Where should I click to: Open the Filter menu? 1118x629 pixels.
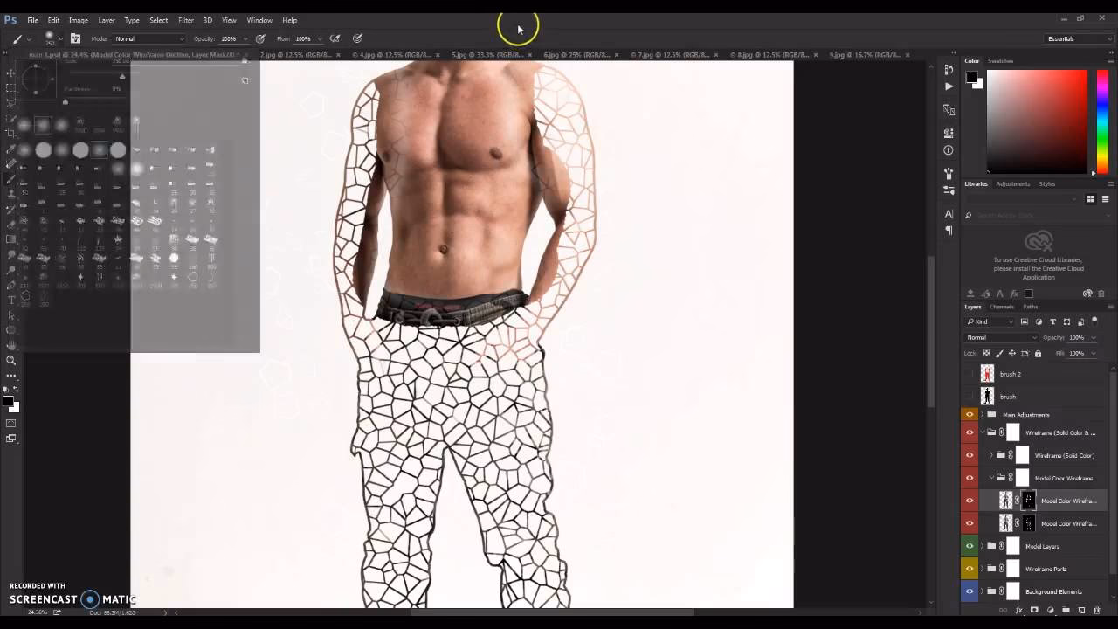(185, 20)
